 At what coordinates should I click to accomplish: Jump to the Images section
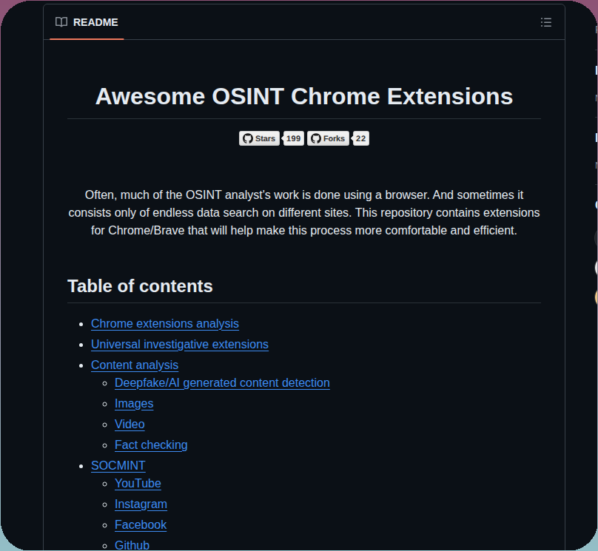coord(134,404)
